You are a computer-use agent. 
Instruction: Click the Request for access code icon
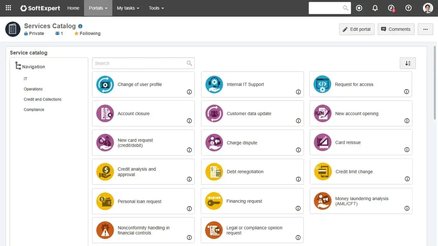click(322, 84)
